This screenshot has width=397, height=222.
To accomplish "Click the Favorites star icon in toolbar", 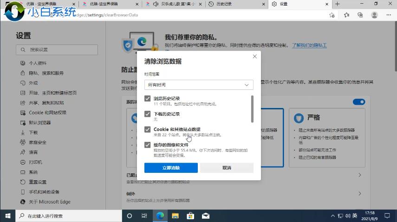I will point(346,15).
